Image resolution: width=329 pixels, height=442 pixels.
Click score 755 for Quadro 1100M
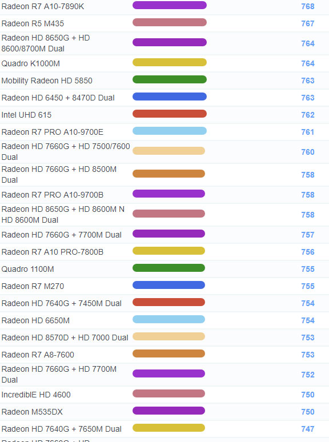click(x=307, y=269)
